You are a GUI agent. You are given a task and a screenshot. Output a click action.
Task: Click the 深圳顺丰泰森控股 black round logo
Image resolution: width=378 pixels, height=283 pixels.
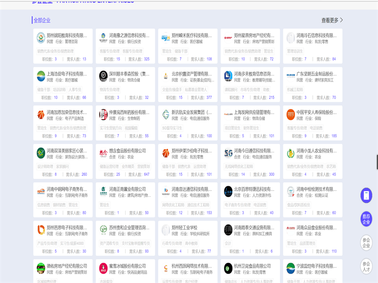pos(103,75)
